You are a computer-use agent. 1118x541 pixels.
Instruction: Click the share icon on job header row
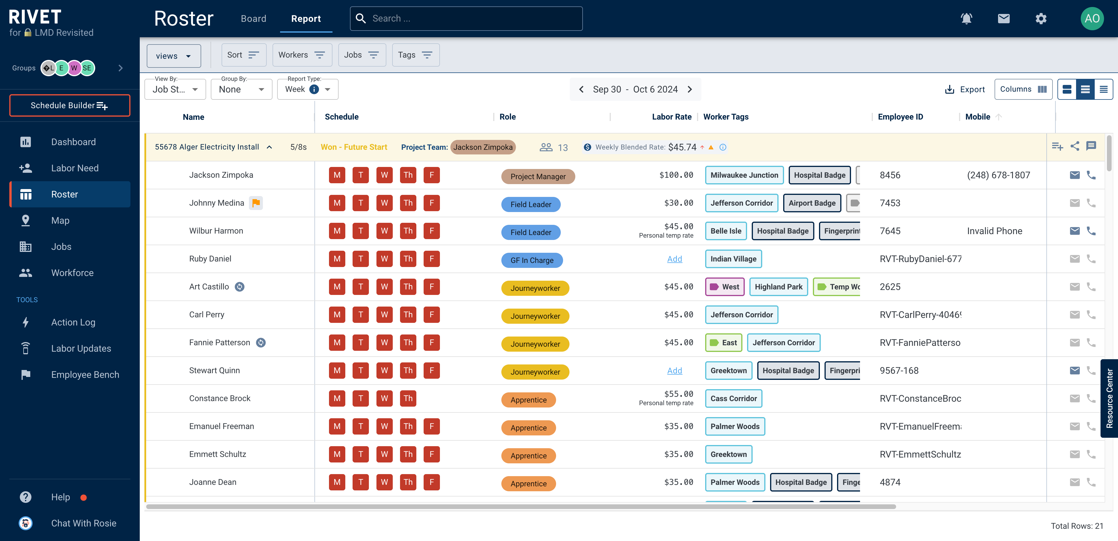click(x=1075, y=146)
